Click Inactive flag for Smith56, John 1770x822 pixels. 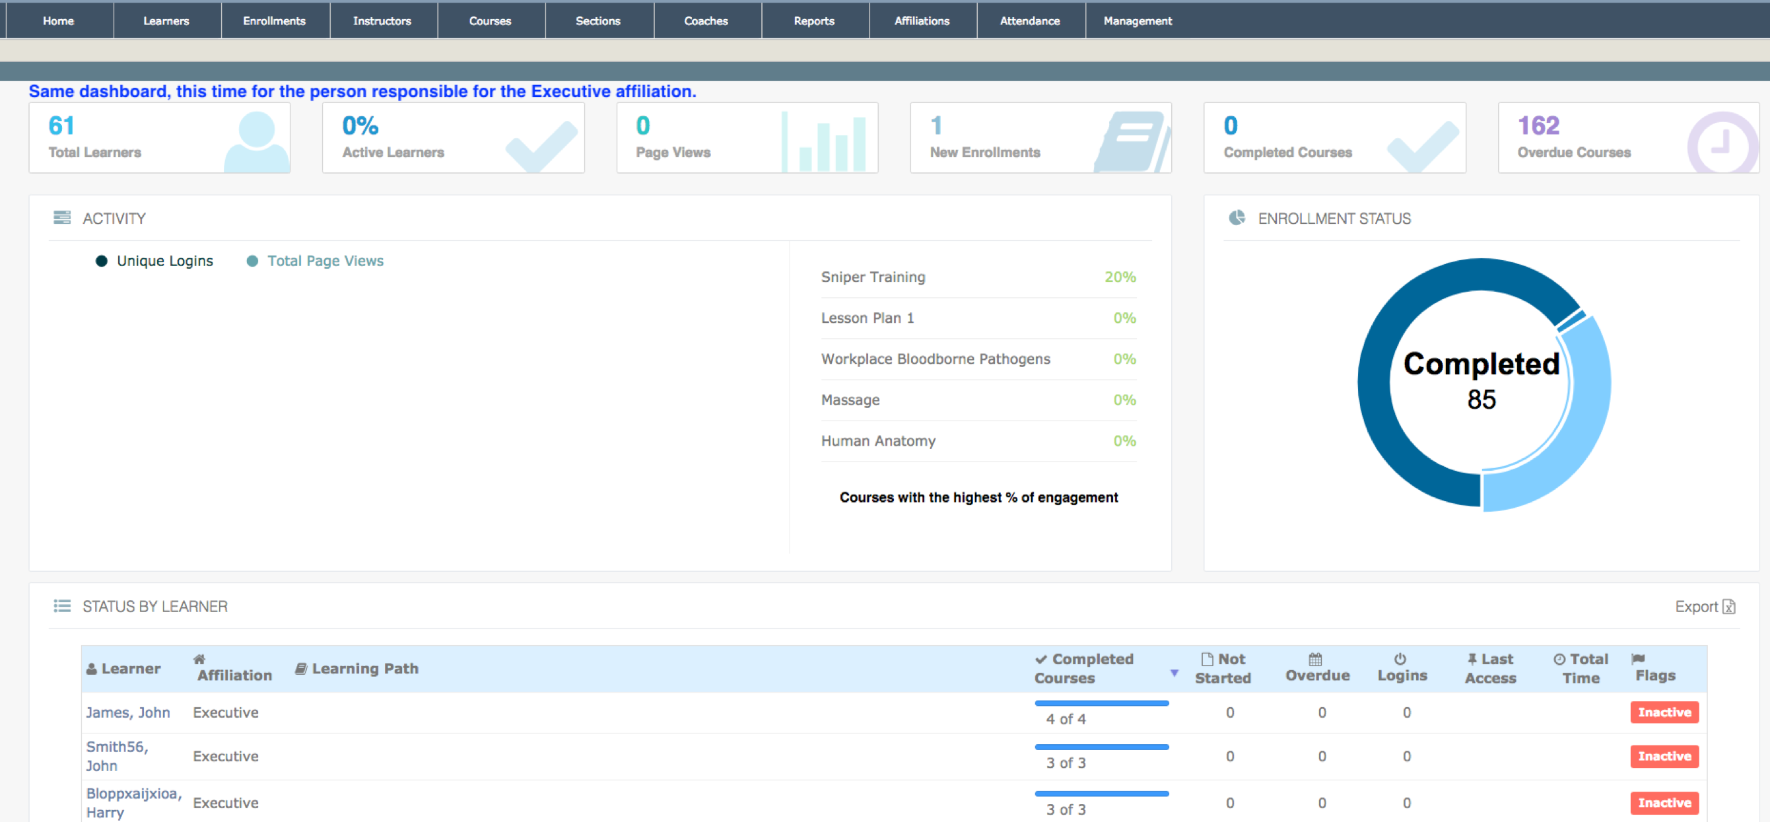click(1664, 756)
